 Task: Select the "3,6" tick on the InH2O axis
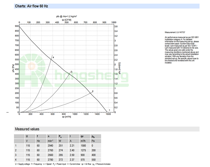pos(116,27)
